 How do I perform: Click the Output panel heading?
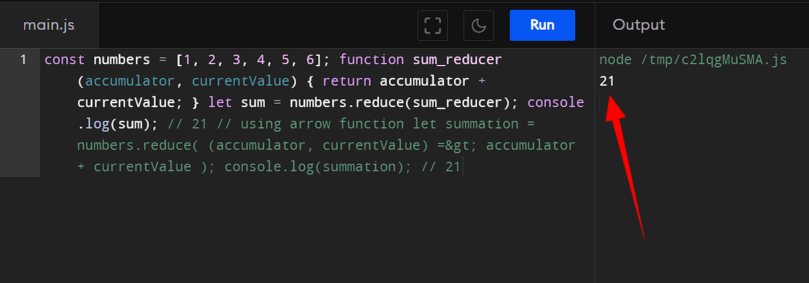coord(639,25)
